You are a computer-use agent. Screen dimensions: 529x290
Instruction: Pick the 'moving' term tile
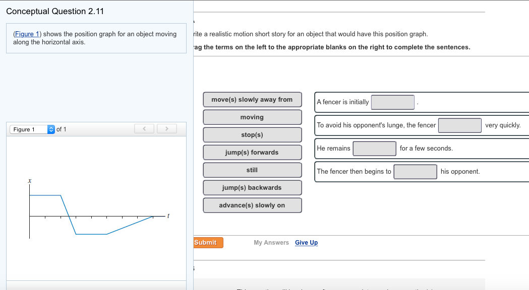pos(252,117)
